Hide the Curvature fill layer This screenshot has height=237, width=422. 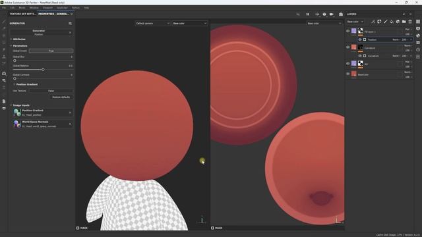[x=348, y=47]
